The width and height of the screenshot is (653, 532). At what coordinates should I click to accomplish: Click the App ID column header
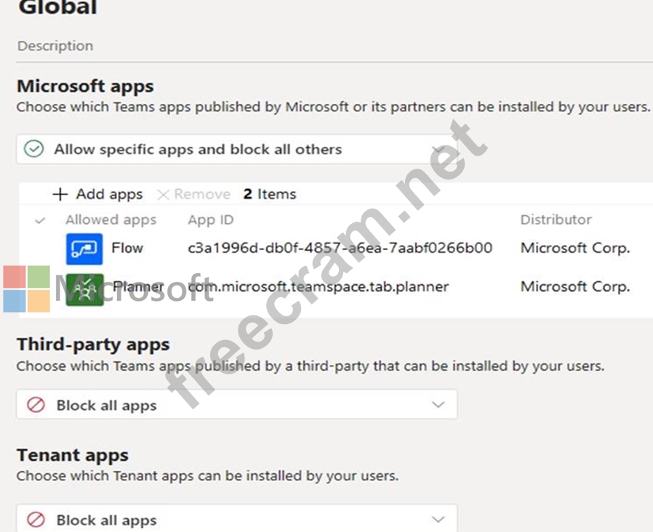[x=210, y=219]
